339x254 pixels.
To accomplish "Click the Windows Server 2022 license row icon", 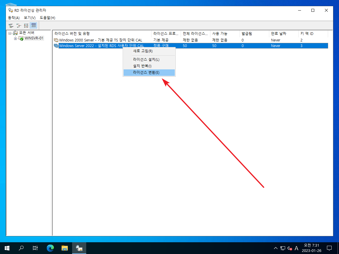I will click(56, 46).
